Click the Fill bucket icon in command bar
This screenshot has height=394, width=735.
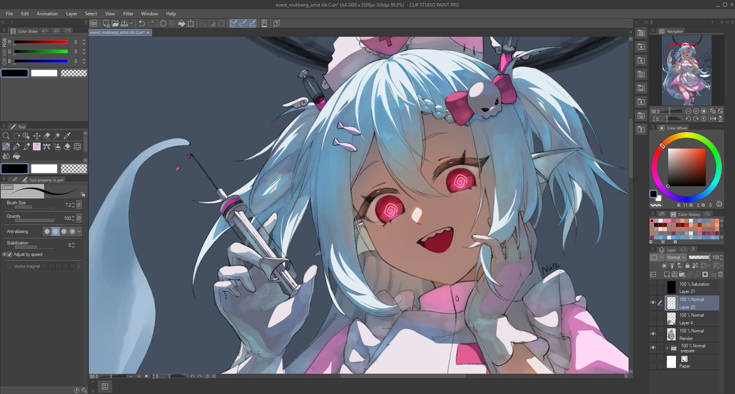point(181,23)
